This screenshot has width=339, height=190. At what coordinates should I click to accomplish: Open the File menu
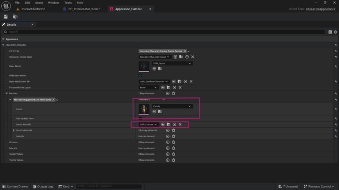coord(17,3)
